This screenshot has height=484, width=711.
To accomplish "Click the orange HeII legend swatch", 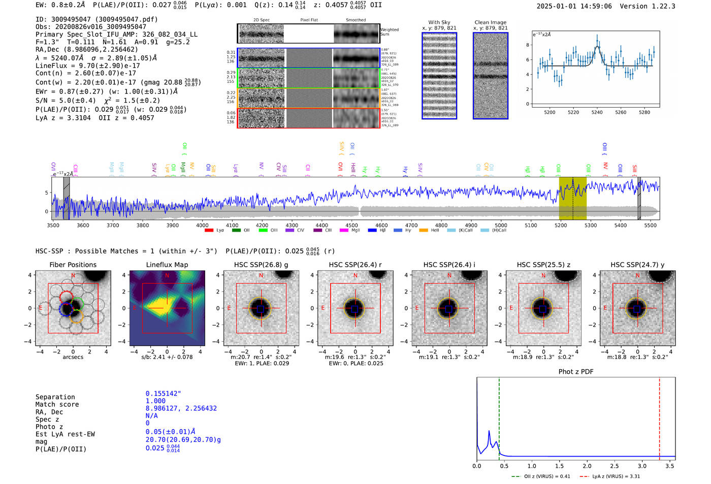I will (x=424, y=231).
